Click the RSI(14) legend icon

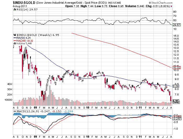[x=15, y=9]
